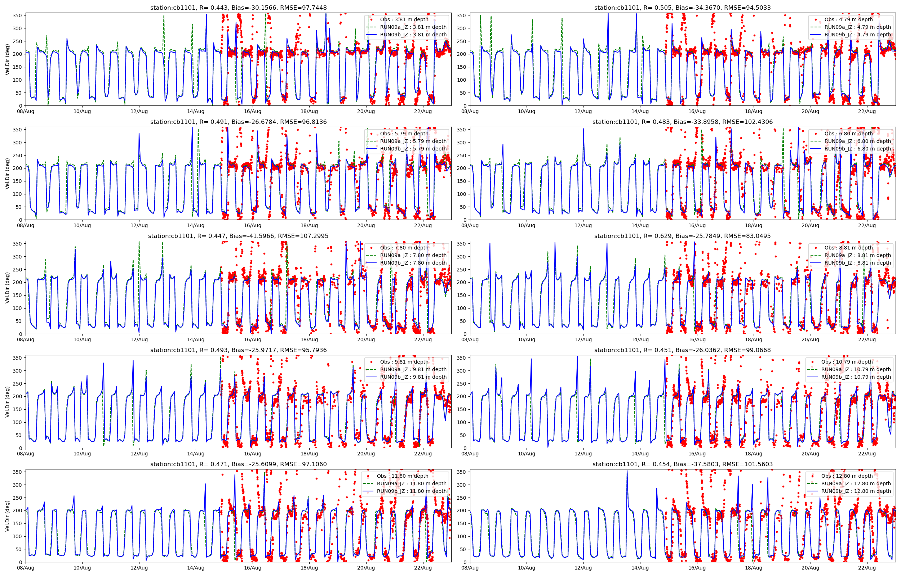Screen dimensions: 901x576
Task: Click the title with RMSE=102.4306
Action: pyautogui.click(x=682, y=122)
